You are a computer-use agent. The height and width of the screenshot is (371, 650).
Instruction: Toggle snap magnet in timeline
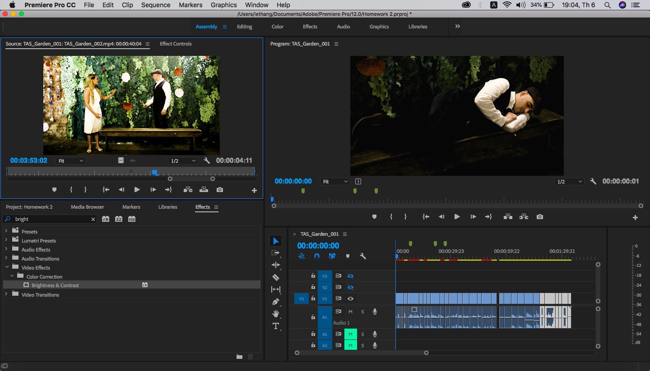point(317,256)
